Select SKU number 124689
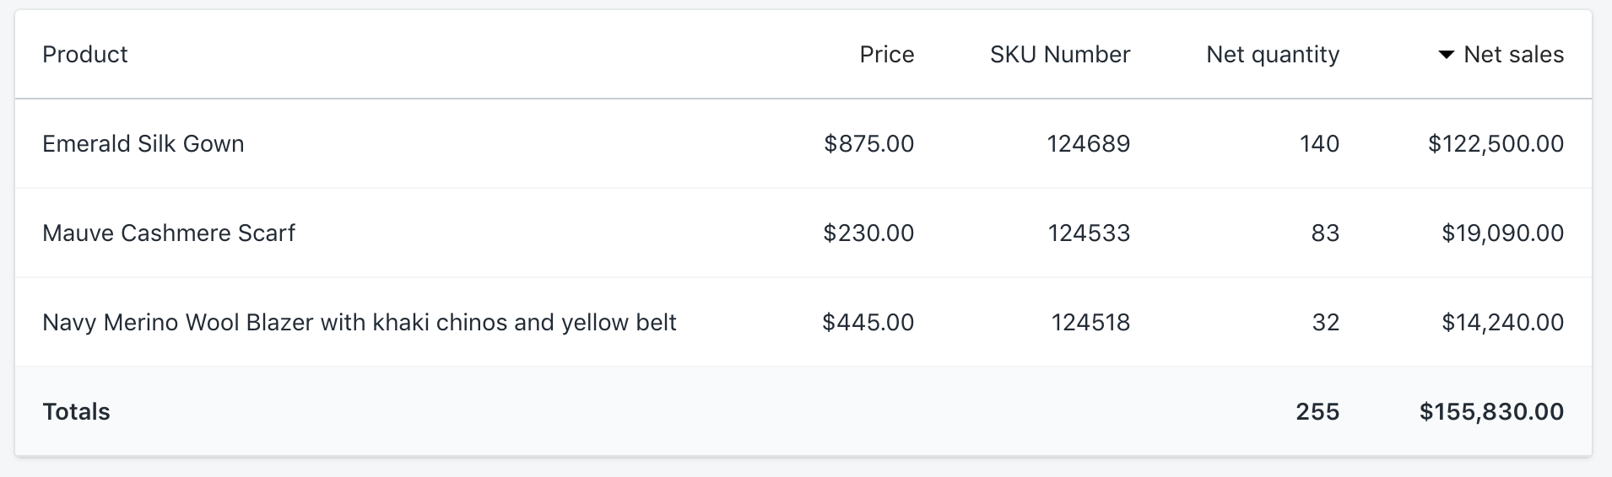This screenshot has width=1612, height=477. [1088, 144]
